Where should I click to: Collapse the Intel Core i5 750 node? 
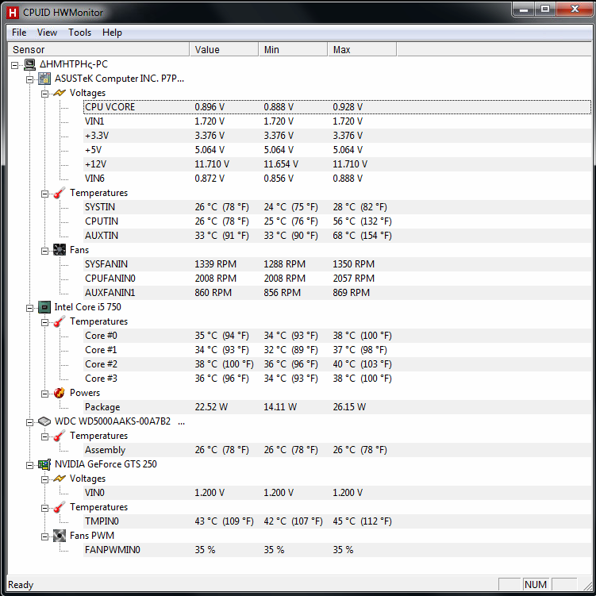[29, 308]
